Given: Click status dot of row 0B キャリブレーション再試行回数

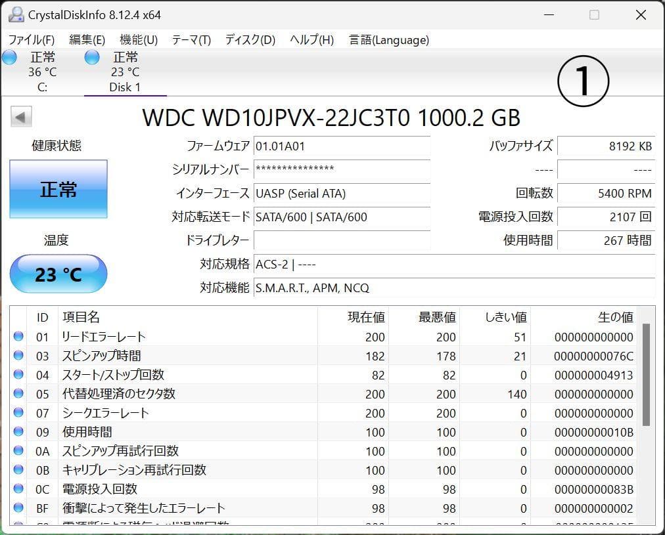Looking at the screenshot, I should [18, 470].
